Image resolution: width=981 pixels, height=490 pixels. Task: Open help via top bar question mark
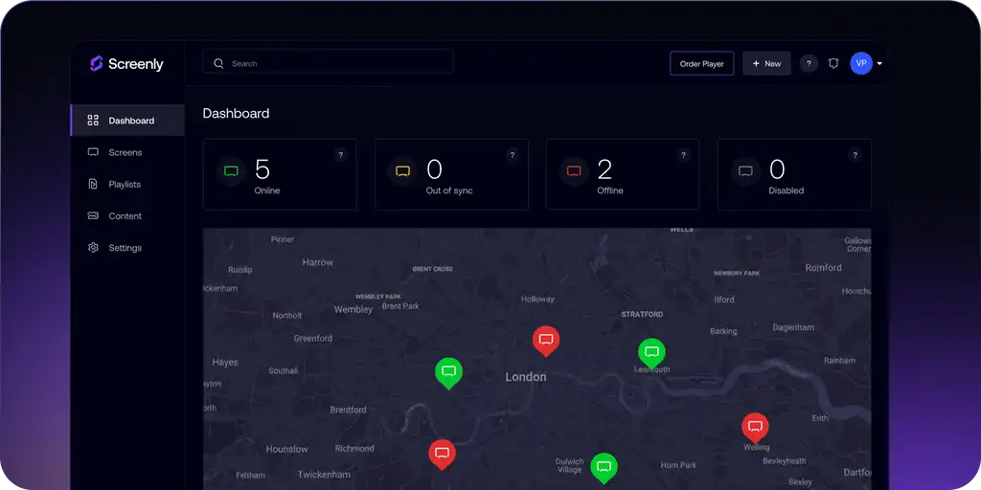tap(809, 63)
